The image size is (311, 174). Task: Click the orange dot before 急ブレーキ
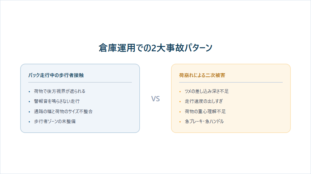[180, 122]
